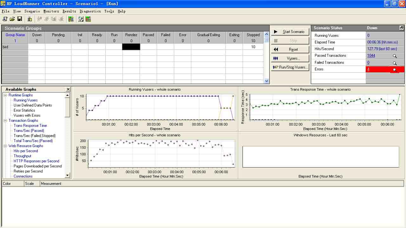
Task: Open the Vusers... dialog button
Action: click(290, 58)
